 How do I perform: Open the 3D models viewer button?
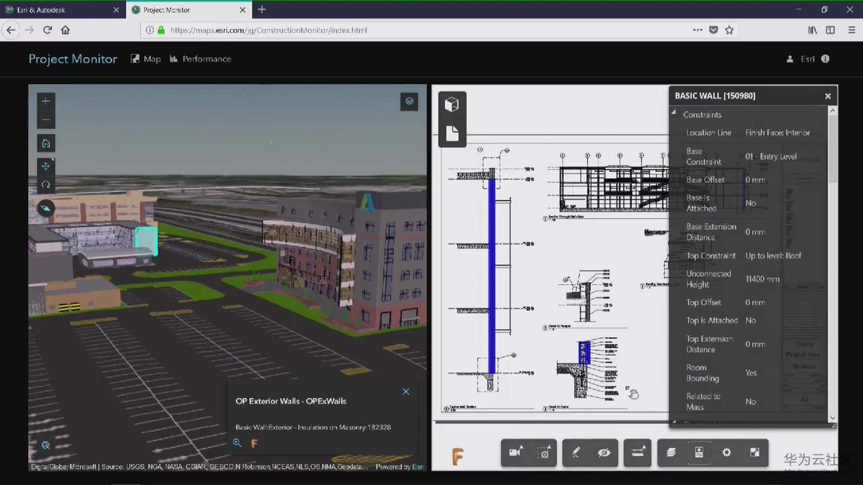coord(452,104)
